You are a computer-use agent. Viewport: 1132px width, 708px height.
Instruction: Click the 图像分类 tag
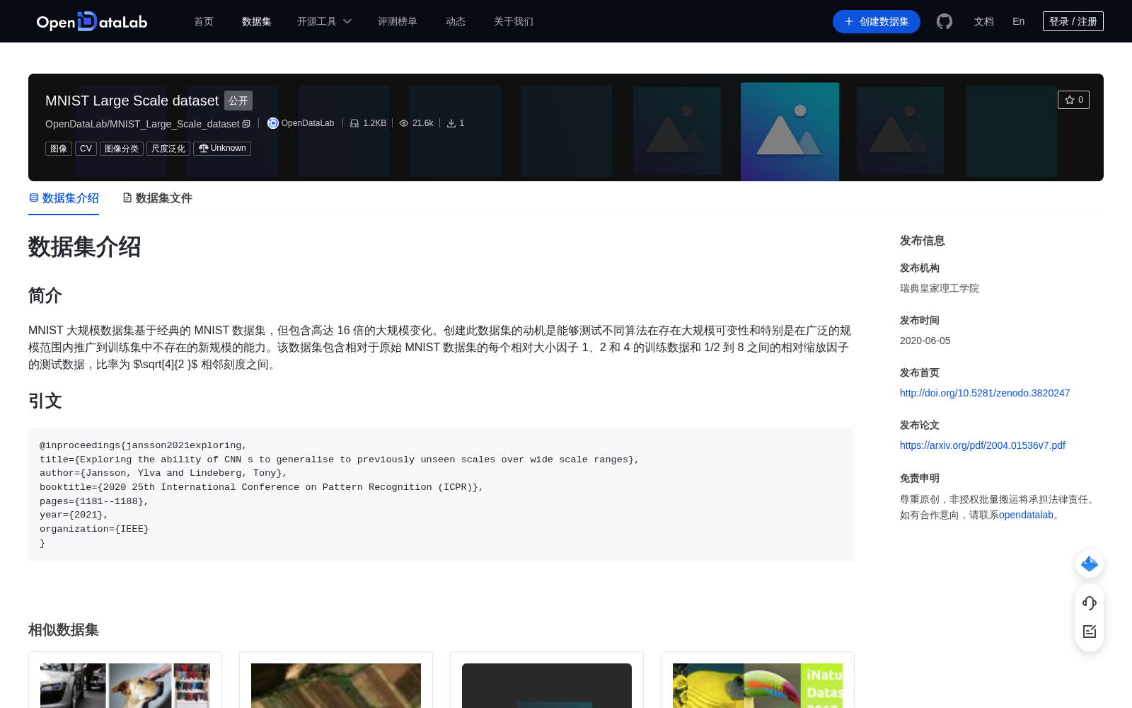(x=122, y=149)
